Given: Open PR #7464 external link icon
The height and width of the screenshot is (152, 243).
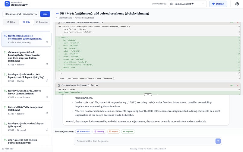Looking at the screenshot, I should (x=47, y=42).
